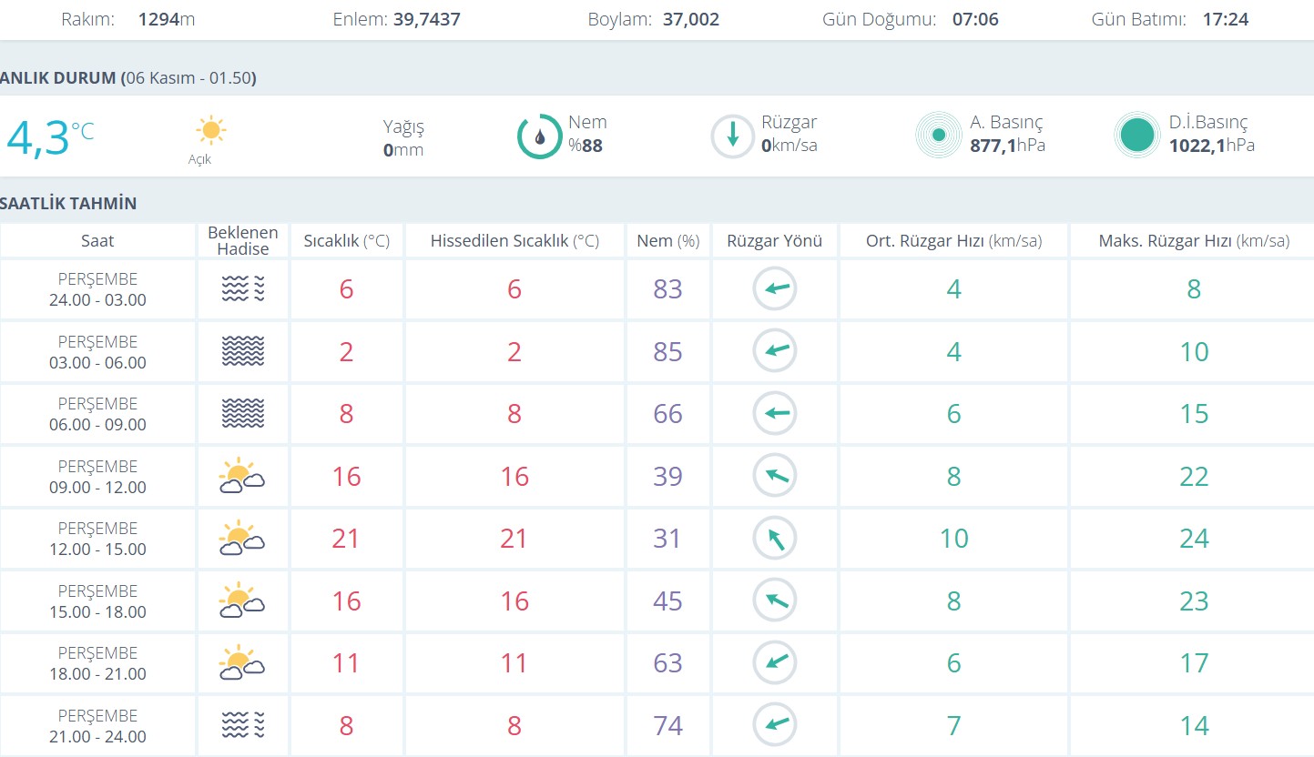Click the sunny Açık weather icon
Image resolution: width=1314 pixels, height=757 pixels.
click(210, 131)
